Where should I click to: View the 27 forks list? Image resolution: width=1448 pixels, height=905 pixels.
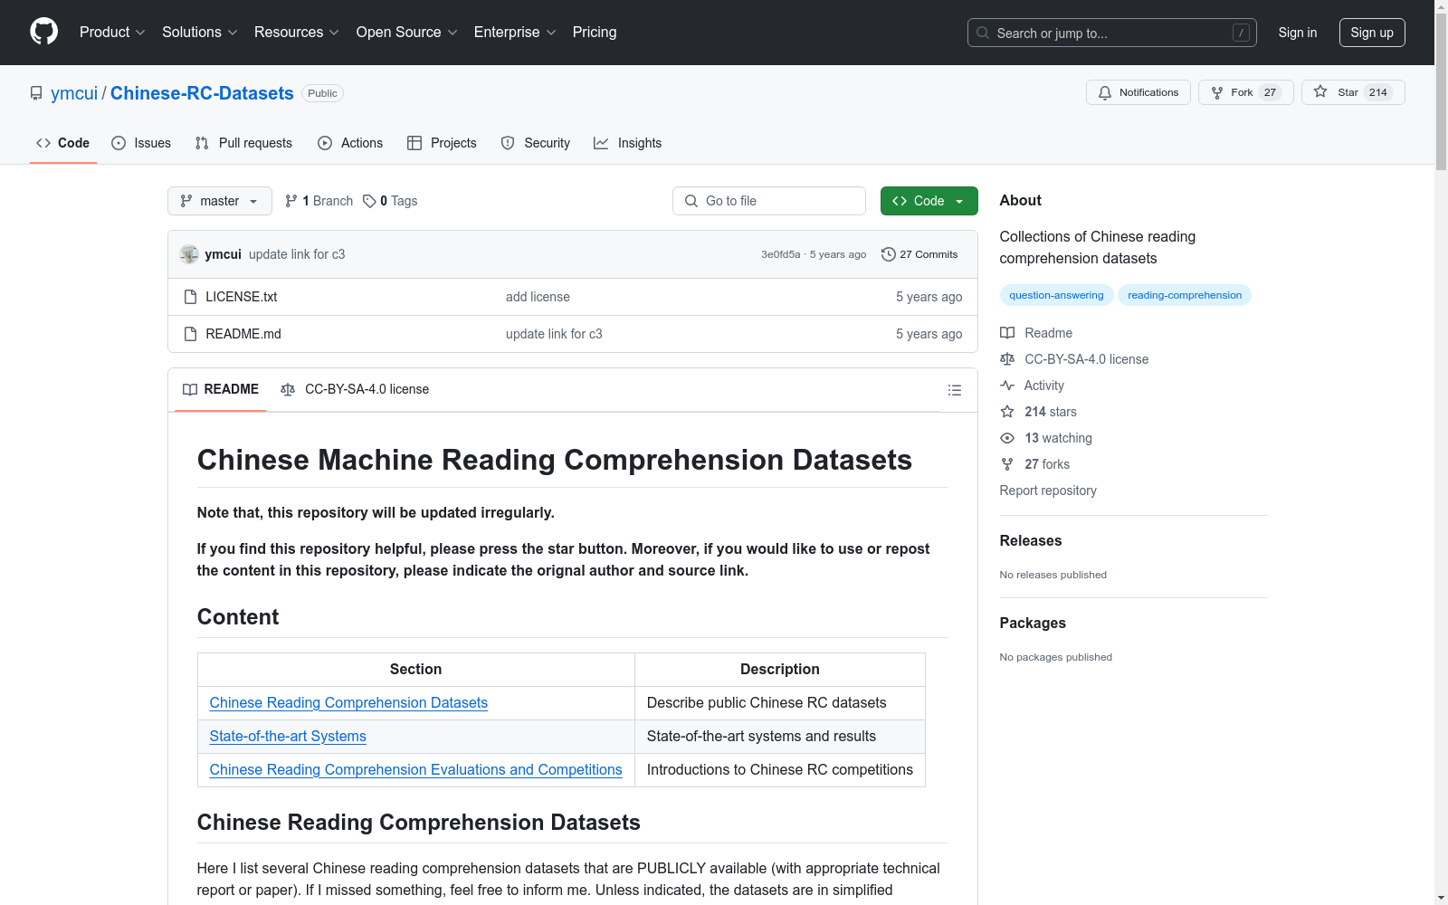[1035, 464]
